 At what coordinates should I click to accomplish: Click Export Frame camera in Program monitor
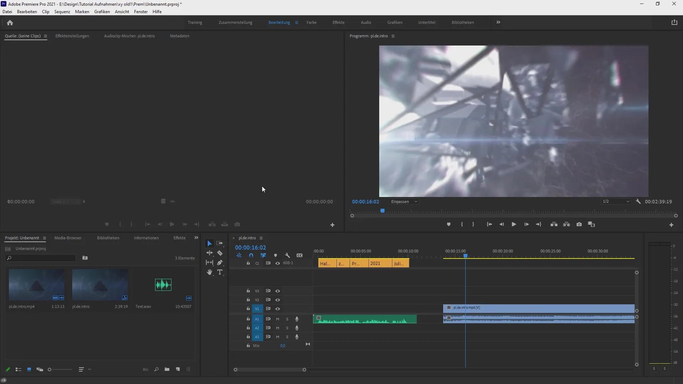tap(579, 224)
